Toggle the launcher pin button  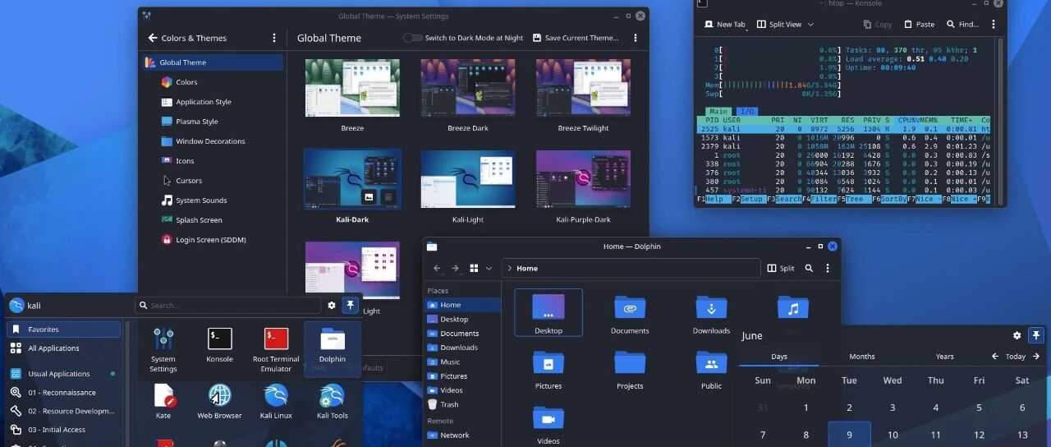pos(350,305)
